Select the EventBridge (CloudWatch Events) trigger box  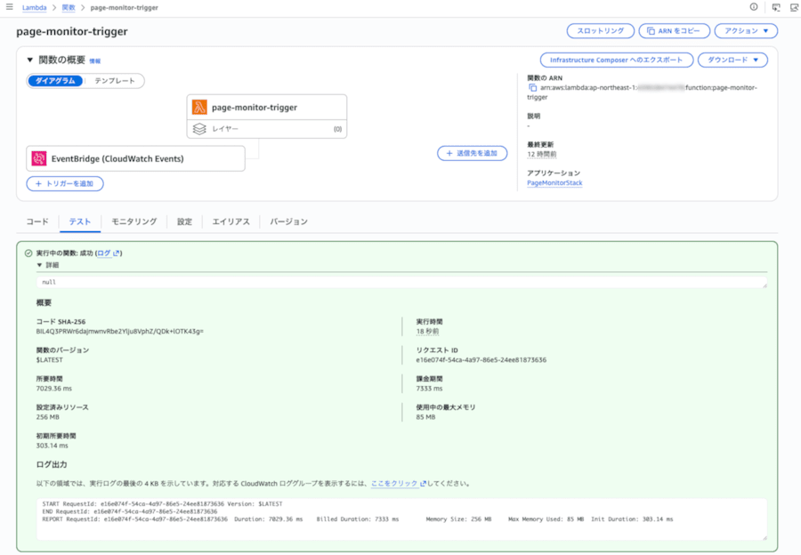tap(135, 158)
